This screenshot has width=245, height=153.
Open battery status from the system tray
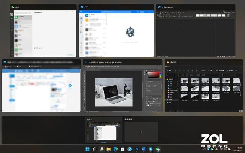click(229, 149)
